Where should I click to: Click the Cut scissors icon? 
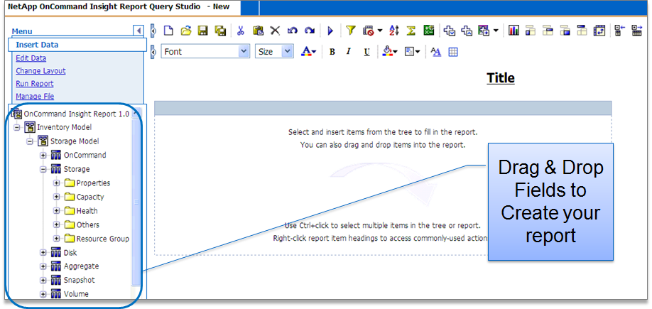pyautogui.click(x=240, y=31)
